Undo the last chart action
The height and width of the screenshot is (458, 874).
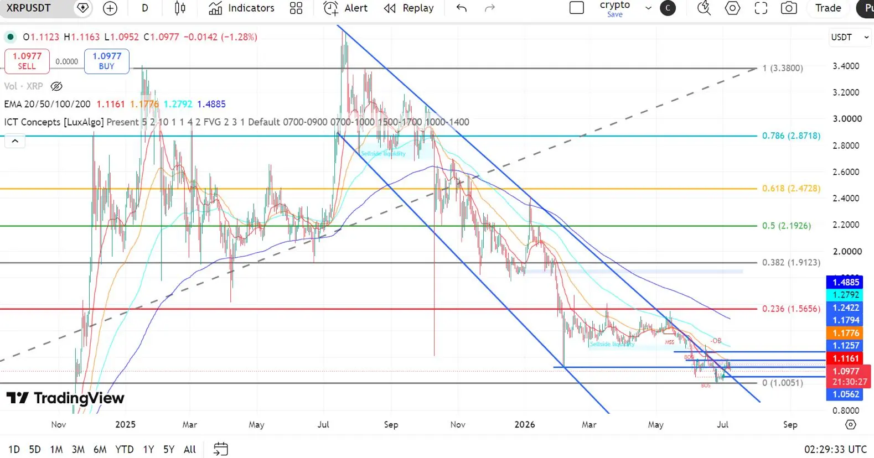[x=462, y=8]
